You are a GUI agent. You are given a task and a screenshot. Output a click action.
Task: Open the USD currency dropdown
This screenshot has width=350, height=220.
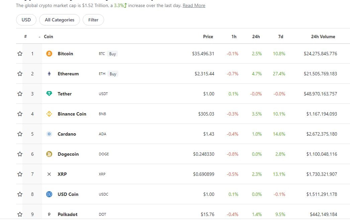click(26, 20)
